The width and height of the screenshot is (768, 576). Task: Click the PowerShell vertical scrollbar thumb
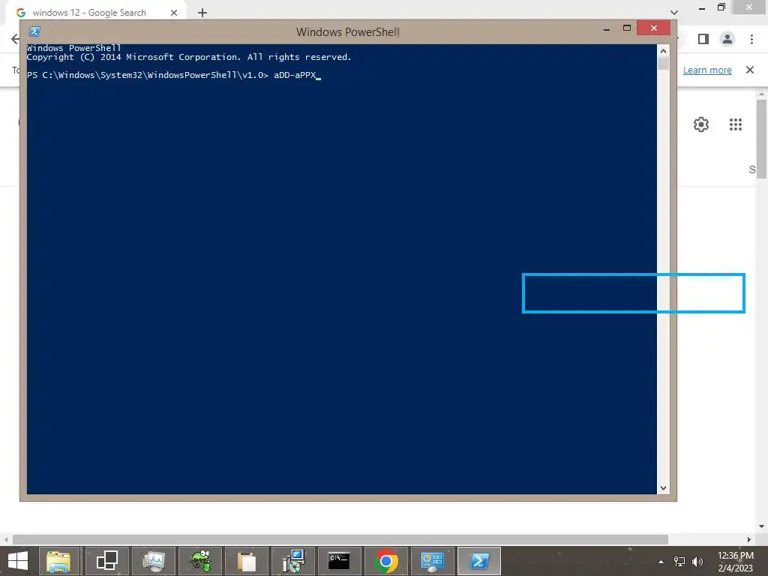[663, 63]
